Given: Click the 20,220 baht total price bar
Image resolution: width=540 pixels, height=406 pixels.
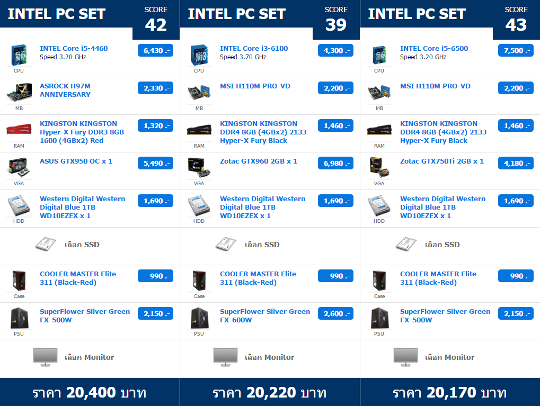Looking at the screenshot, I should [x=270, y=392].
